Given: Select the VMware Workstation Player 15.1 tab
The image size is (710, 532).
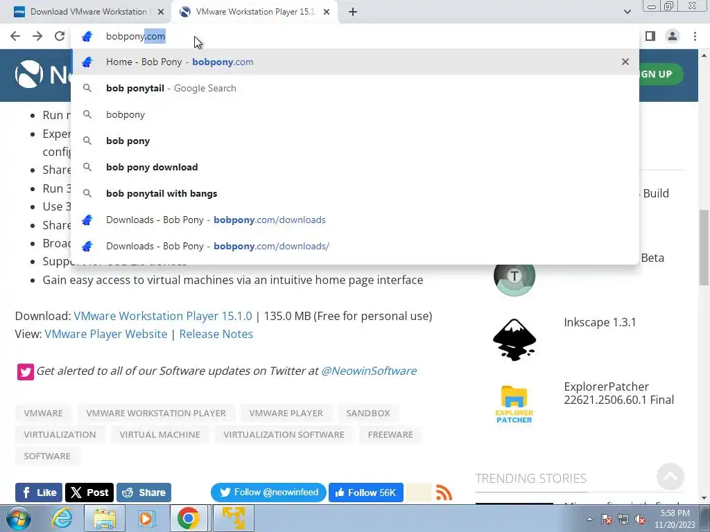Looking at the screenshot, I should tap(254, 12).
